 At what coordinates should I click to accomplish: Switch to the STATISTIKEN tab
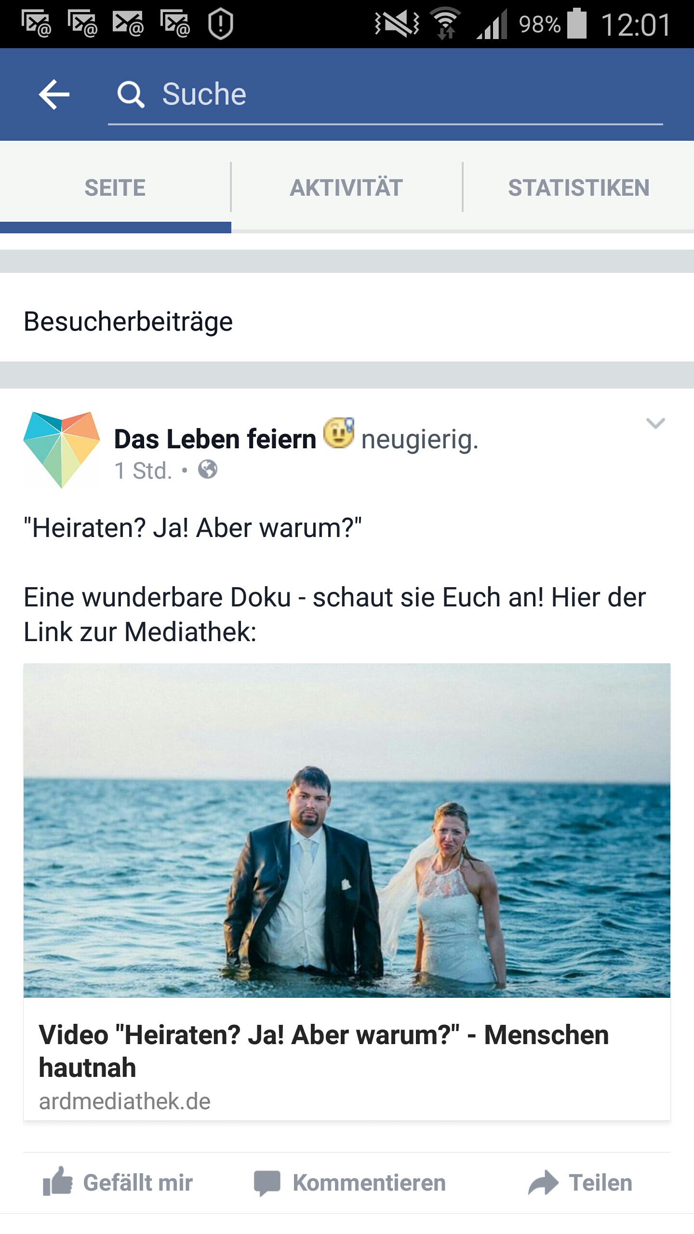tap(579, 188)
